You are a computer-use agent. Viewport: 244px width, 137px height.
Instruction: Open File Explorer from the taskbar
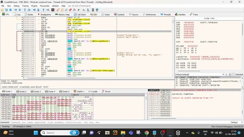point(123,133)
